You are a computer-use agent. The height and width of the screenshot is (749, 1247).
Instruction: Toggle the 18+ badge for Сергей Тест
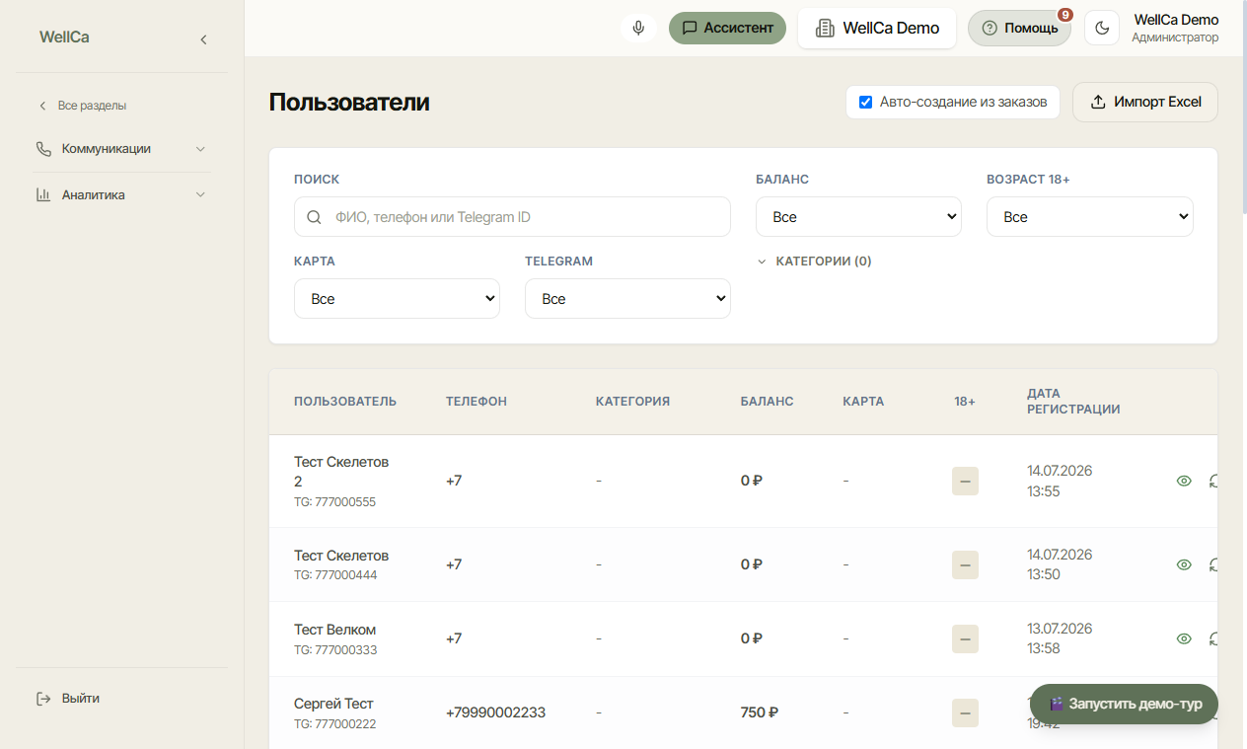click(x=965, y=712)
